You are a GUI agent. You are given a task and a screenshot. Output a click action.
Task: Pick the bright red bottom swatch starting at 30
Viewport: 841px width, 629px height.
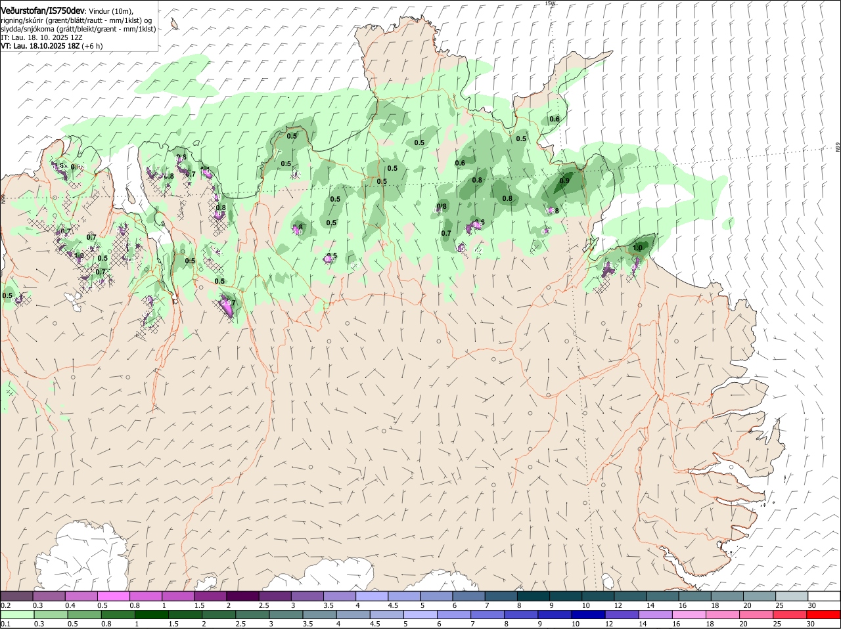tap(824, 615)
